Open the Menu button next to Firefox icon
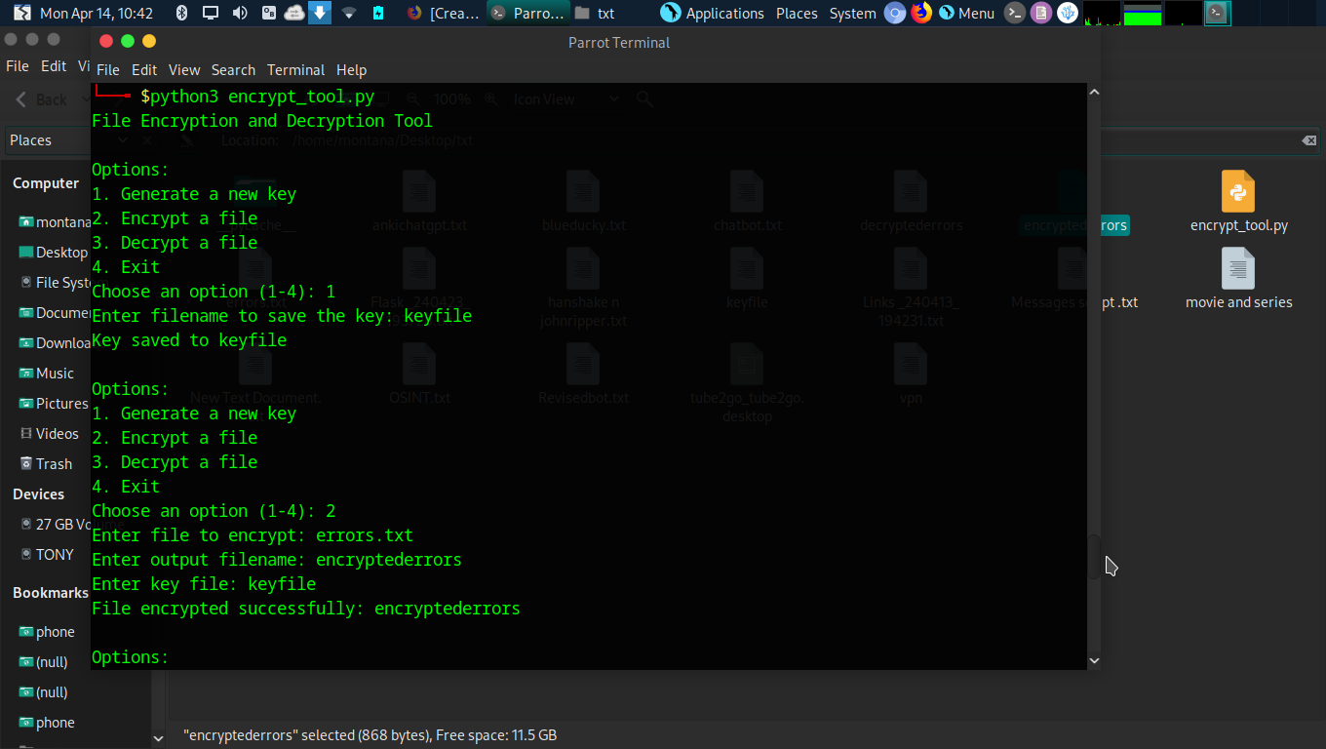 (x=966, y=14)
